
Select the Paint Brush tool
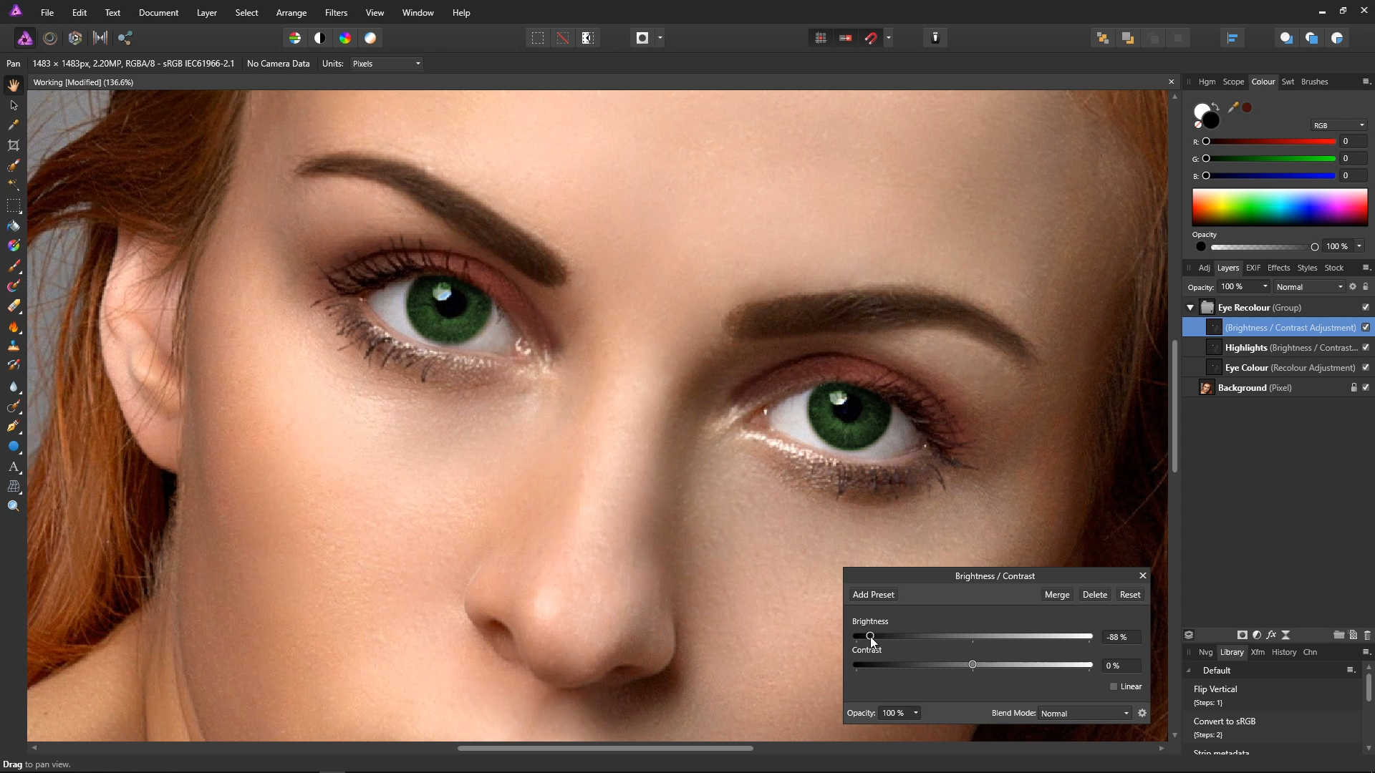(x=13, y=266)
